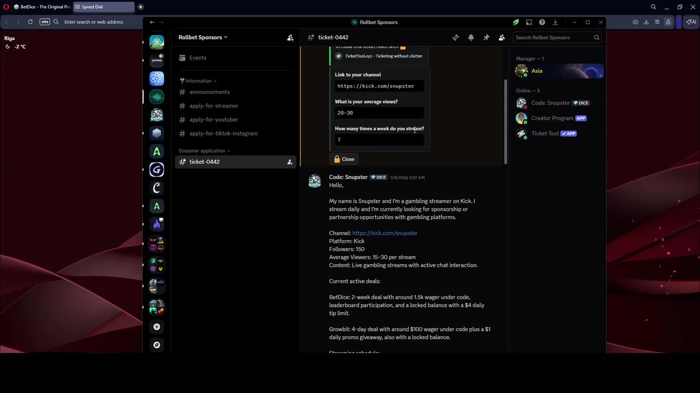Reload the page in Opera
This screenshot has width=700, height=393.
30,22
